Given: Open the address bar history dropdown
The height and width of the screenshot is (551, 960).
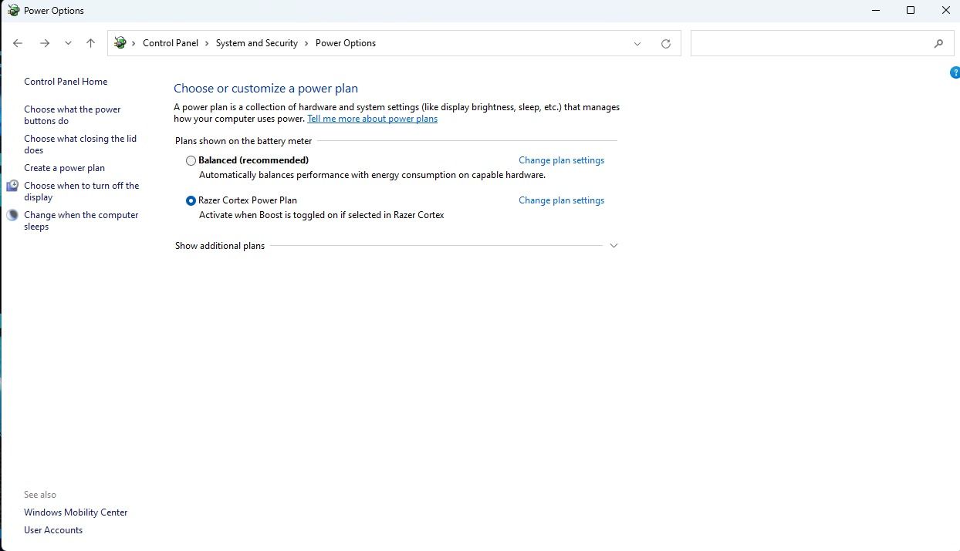Looking at the screenshot, I should 637,44.
